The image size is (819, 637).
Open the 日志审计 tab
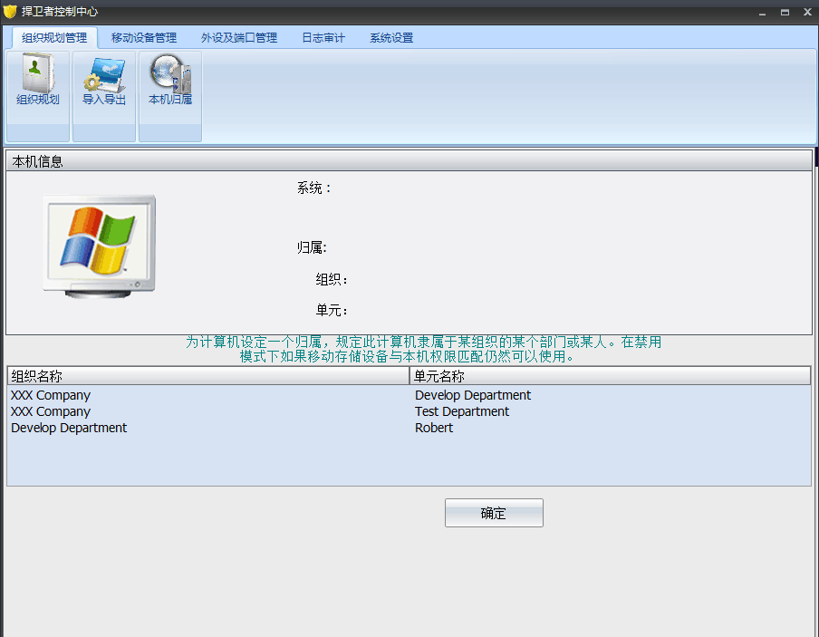coord(323,38)
